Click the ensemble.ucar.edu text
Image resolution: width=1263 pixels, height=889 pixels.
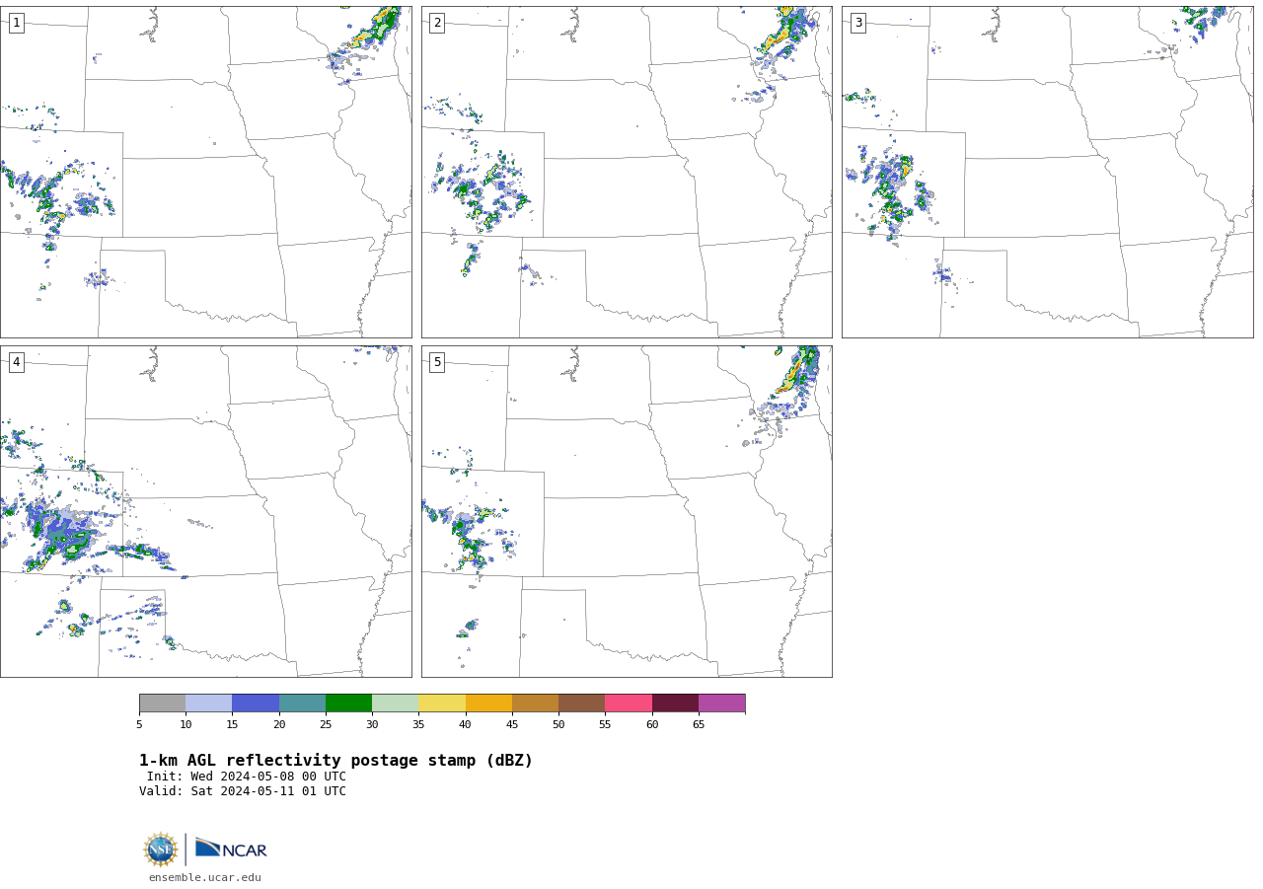[x=205, y=878]
